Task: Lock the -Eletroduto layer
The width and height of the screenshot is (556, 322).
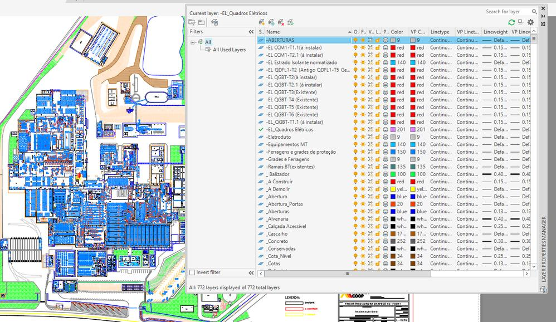Action: coord(378,137)
